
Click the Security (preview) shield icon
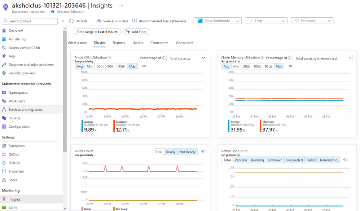pos(4,73)
